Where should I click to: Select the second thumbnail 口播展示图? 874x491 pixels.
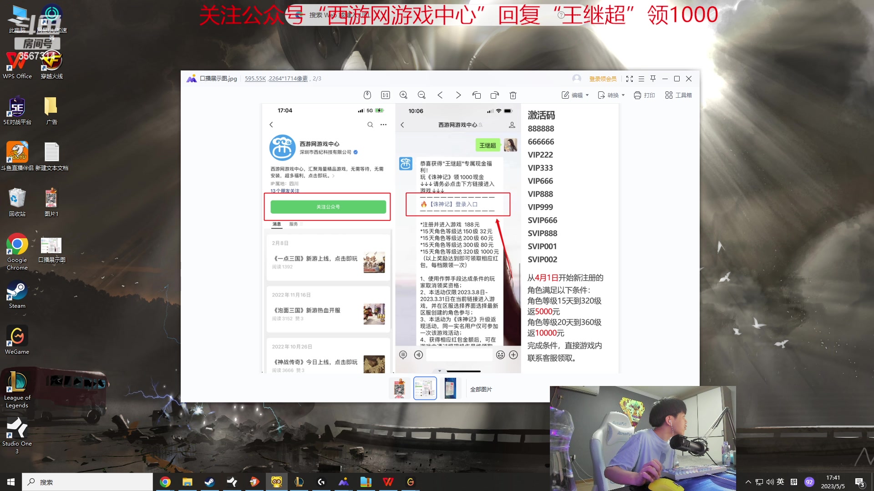click(x=425, y=389)
